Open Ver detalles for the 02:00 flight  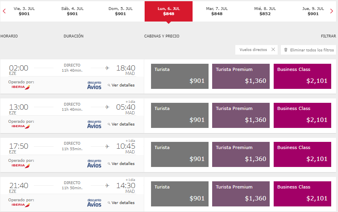point(123,85)
